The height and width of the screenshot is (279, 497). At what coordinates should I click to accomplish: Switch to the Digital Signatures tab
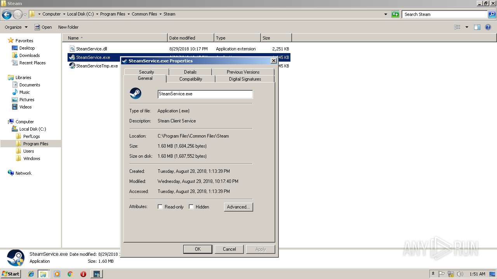coord(245,79)
